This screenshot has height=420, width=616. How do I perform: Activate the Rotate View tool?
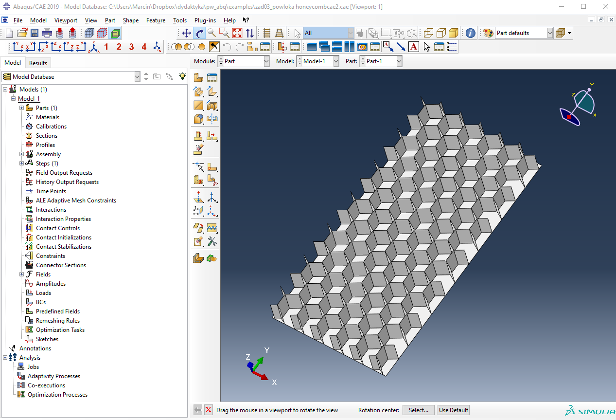pyautogui.click(x=199, y=33)
